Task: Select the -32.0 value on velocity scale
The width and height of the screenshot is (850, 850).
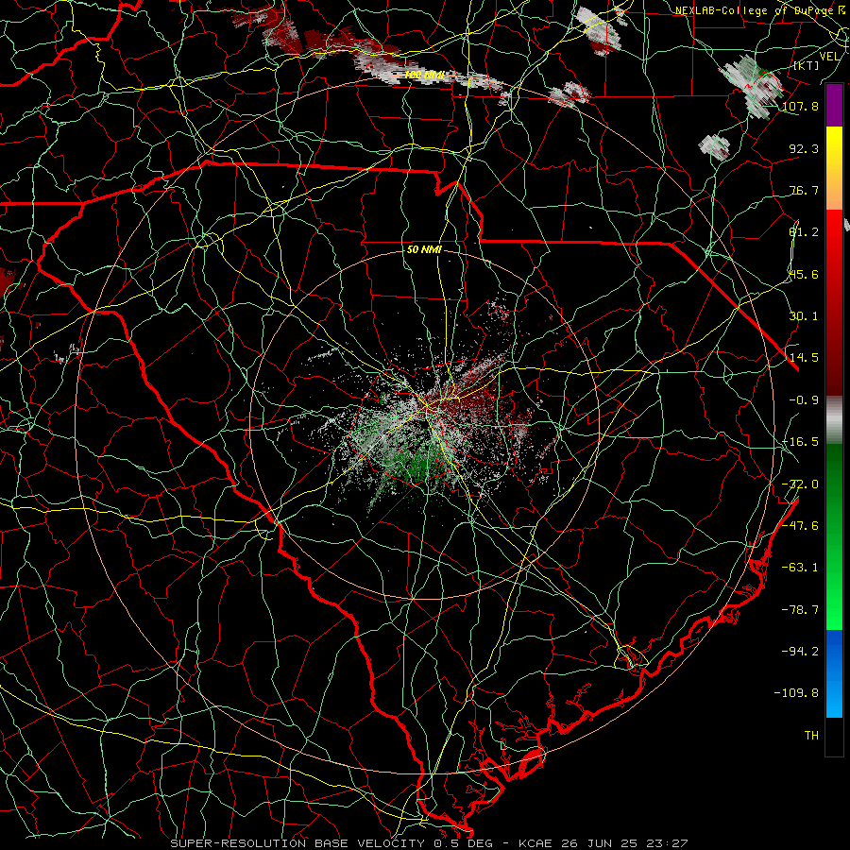Action: point(800,484)
